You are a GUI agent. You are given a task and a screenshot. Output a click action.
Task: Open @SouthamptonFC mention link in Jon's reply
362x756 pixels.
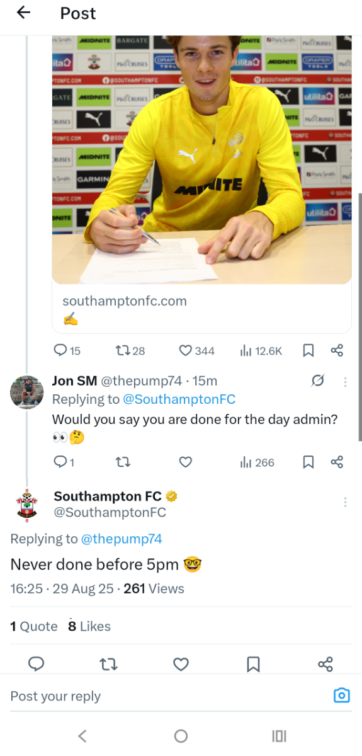pos(179,399)
